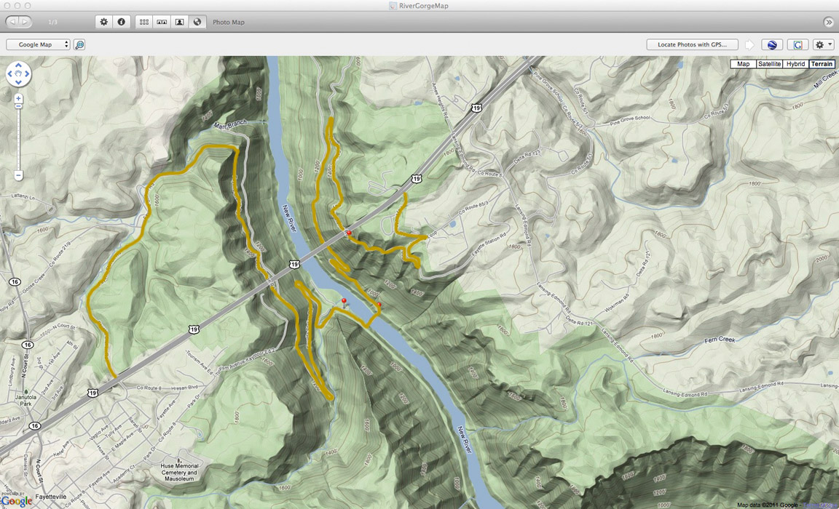The height and width of the screenshot is (509, 839).
Task: Select the side-by-side compare view icon
Action: (x=162, y=22)
